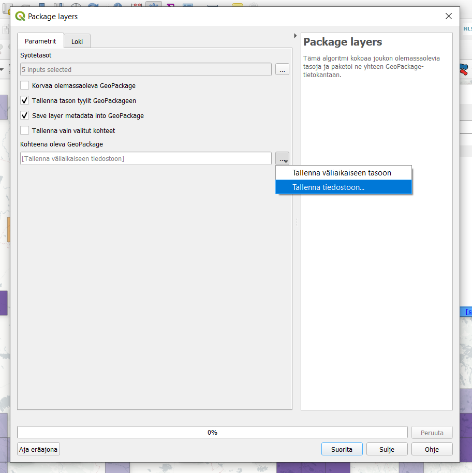Tick Tallenna vain valitut kohteet checkbox
Viewport: 472px width, 473px height.
[25, 130]
